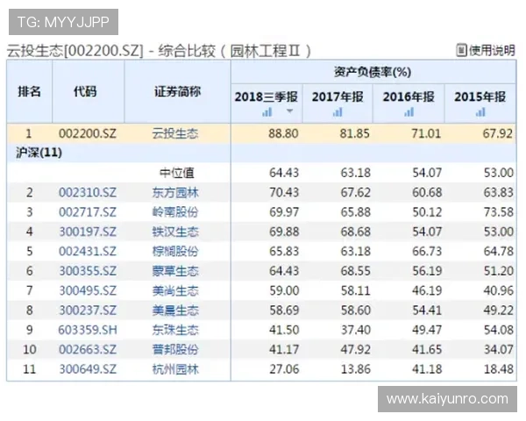The width and height of the screenshot is (526, 421).
Task: Open stock code 002717.SZ link
Action: coord(88,212)
